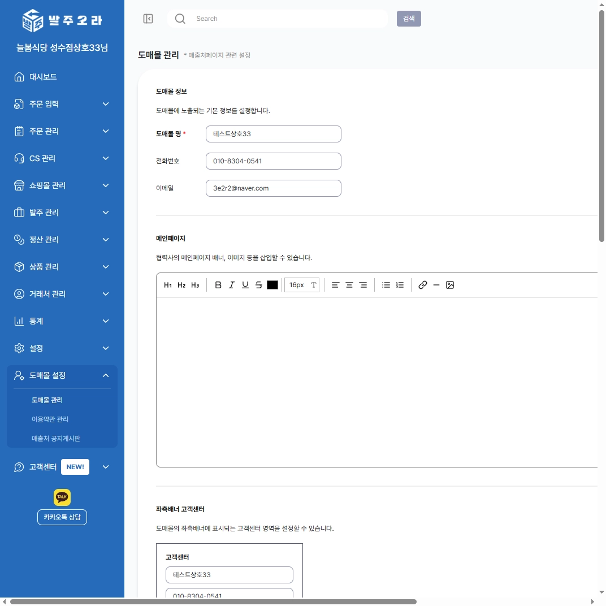Collapse the sidebar with the panel toggle icon

pos(148,19)
